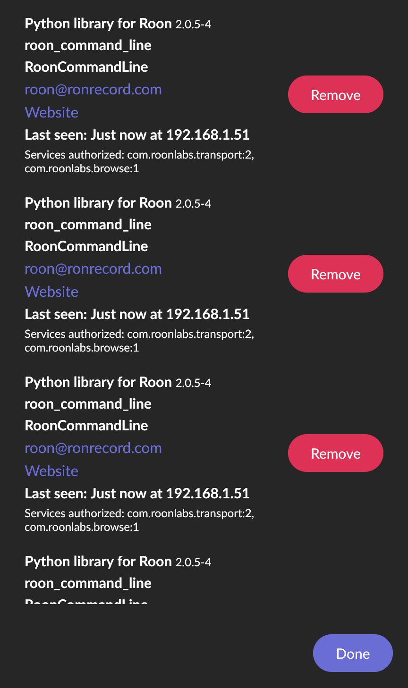The image size is (408, 688).
Task: Click RoonCommandLine label in the third entry
Action: 86,426
